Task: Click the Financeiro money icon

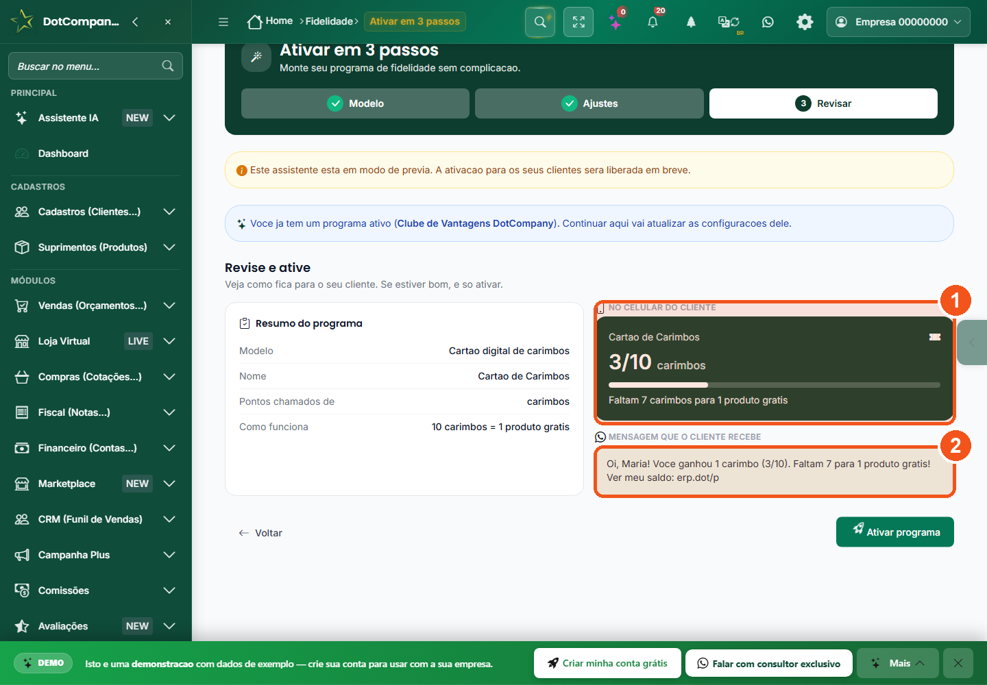Action: coord(22,448)
